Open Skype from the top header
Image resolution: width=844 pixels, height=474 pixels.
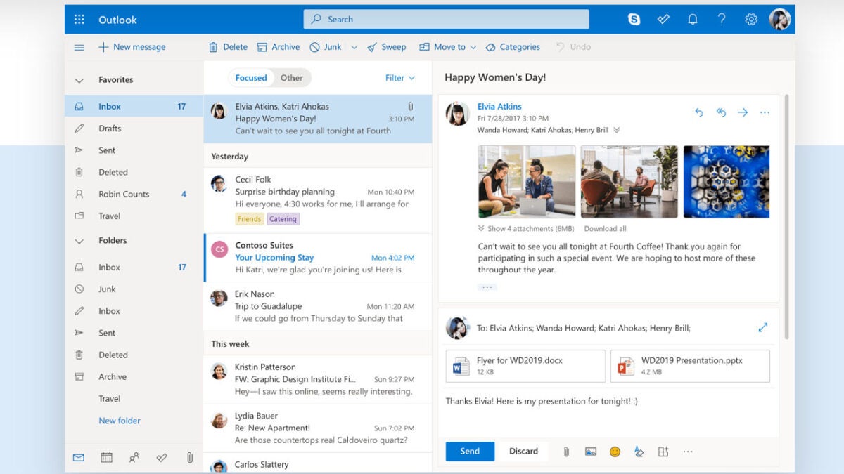click(x=634, y=19)
